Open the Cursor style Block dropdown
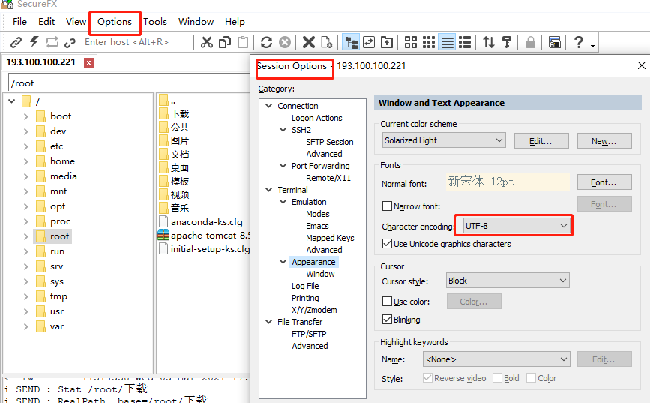The height and width of the screenshot is (403, 650). (508, 281)
